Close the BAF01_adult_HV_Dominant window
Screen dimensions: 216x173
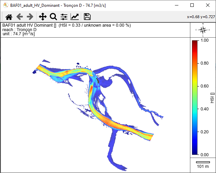point(208,5)
